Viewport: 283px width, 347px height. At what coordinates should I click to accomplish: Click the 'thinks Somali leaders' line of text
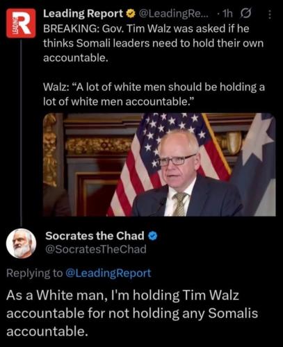[154, 43]
